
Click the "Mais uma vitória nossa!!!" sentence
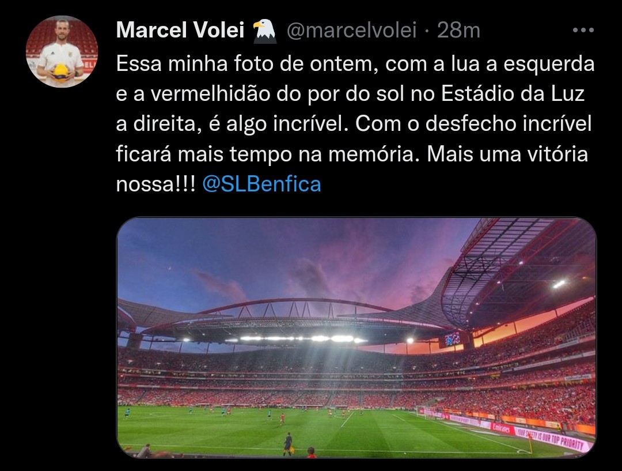point(352,169)
